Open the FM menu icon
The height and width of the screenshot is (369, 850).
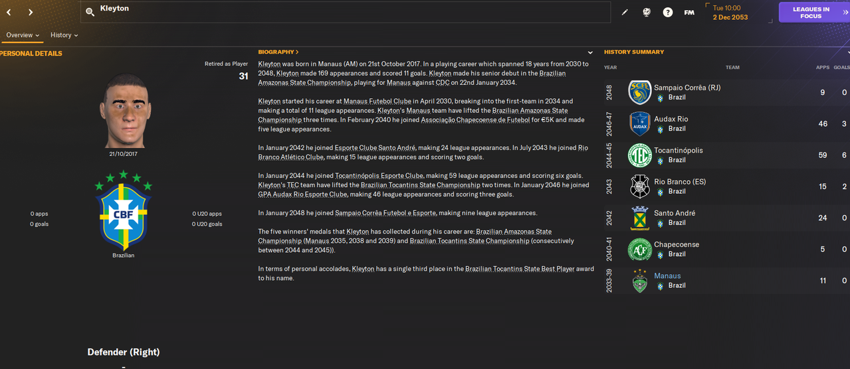tap(689, 12)
